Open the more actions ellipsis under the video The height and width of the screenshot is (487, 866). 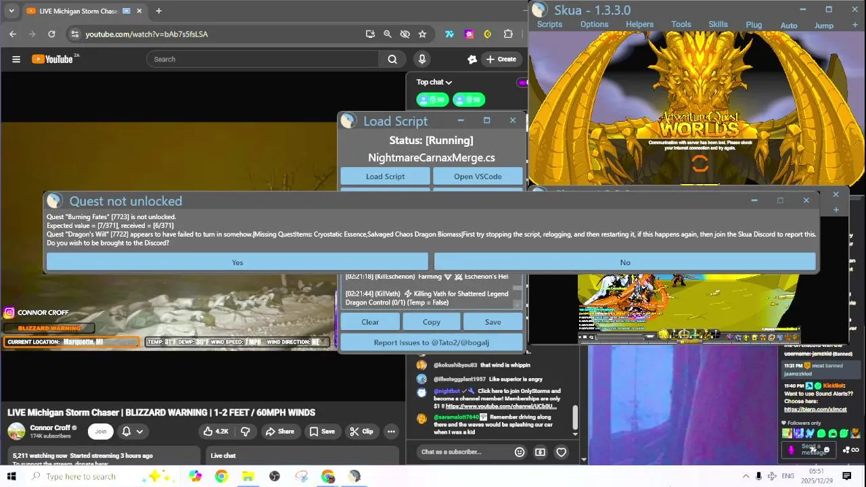(x=391, y=432)
